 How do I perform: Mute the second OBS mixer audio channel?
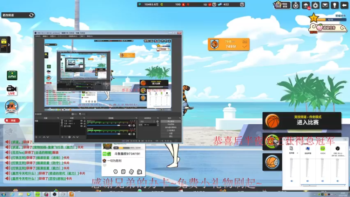pyautogui.click(x=130, y=134)
